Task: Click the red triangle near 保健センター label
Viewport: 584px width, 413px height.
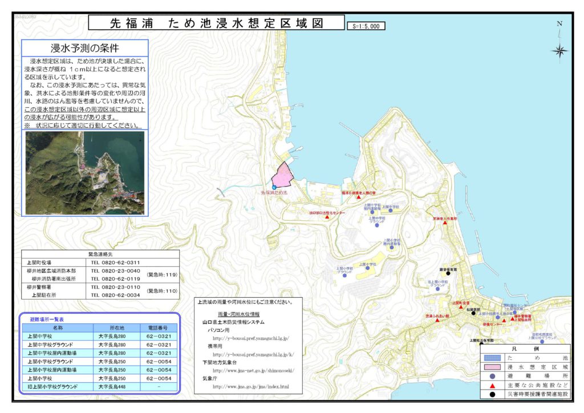Action: click(504, 320)
